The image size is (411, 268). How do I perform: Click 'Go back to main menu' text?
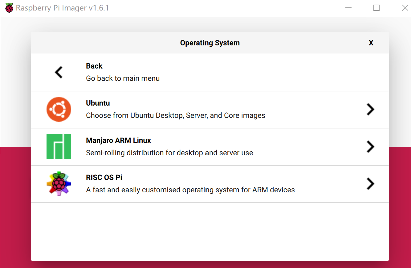[x=123, y=78]
